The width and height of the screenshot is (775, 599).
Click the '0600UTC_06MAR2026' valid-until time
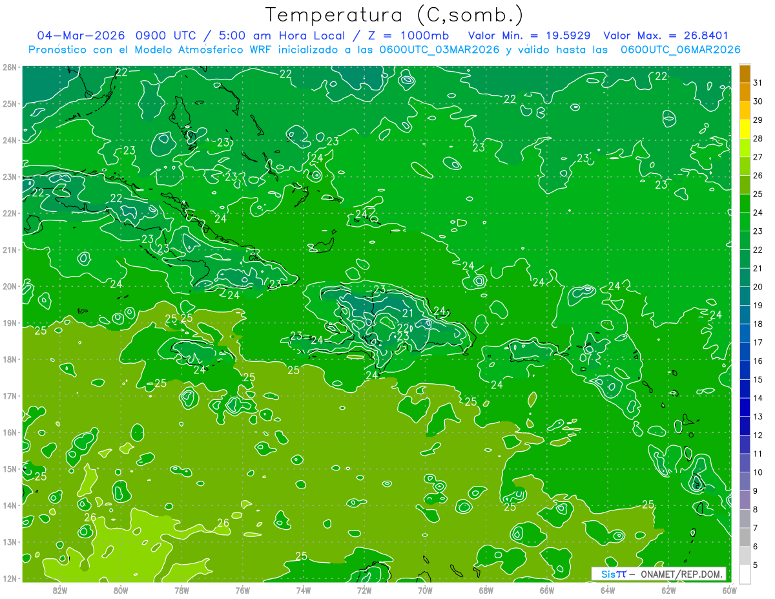coord(680,50)
